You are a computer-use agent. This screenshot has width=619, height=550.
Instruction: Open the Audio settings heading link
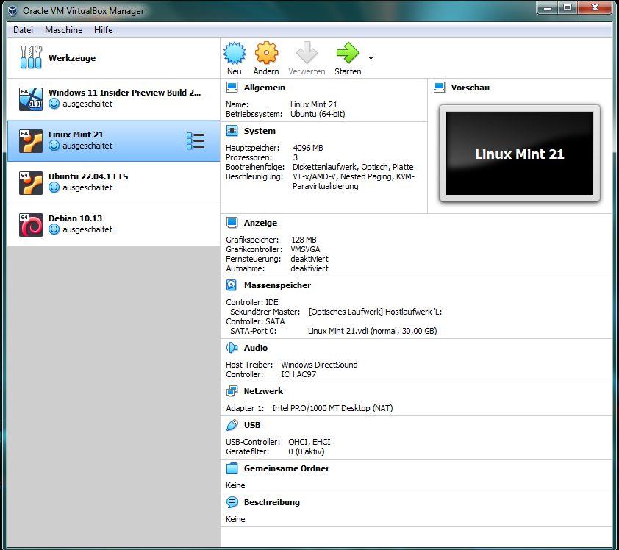point(255,348)
